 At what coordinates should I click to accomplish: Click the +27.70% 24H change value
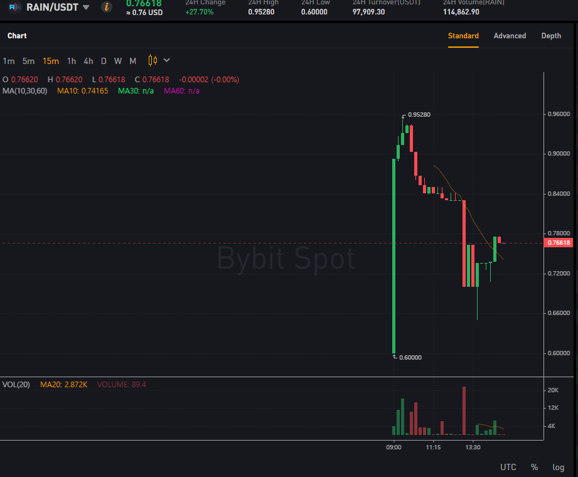(x=200, y=12)
